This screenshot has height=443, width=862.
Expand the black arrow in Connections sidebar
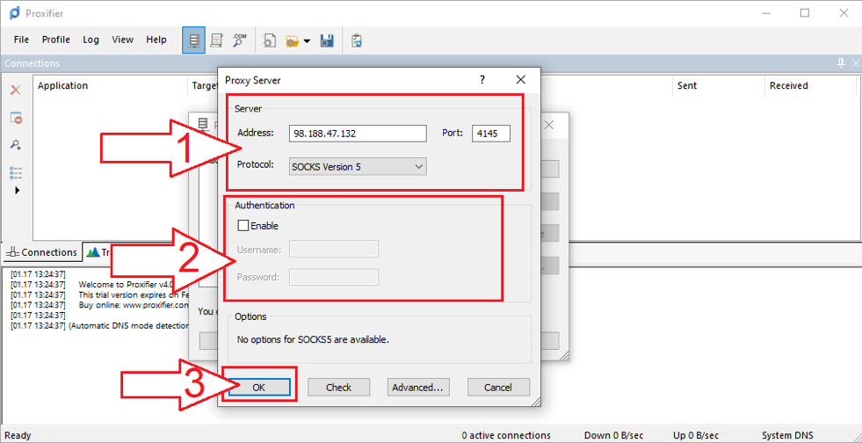click(x=17, y=190)
